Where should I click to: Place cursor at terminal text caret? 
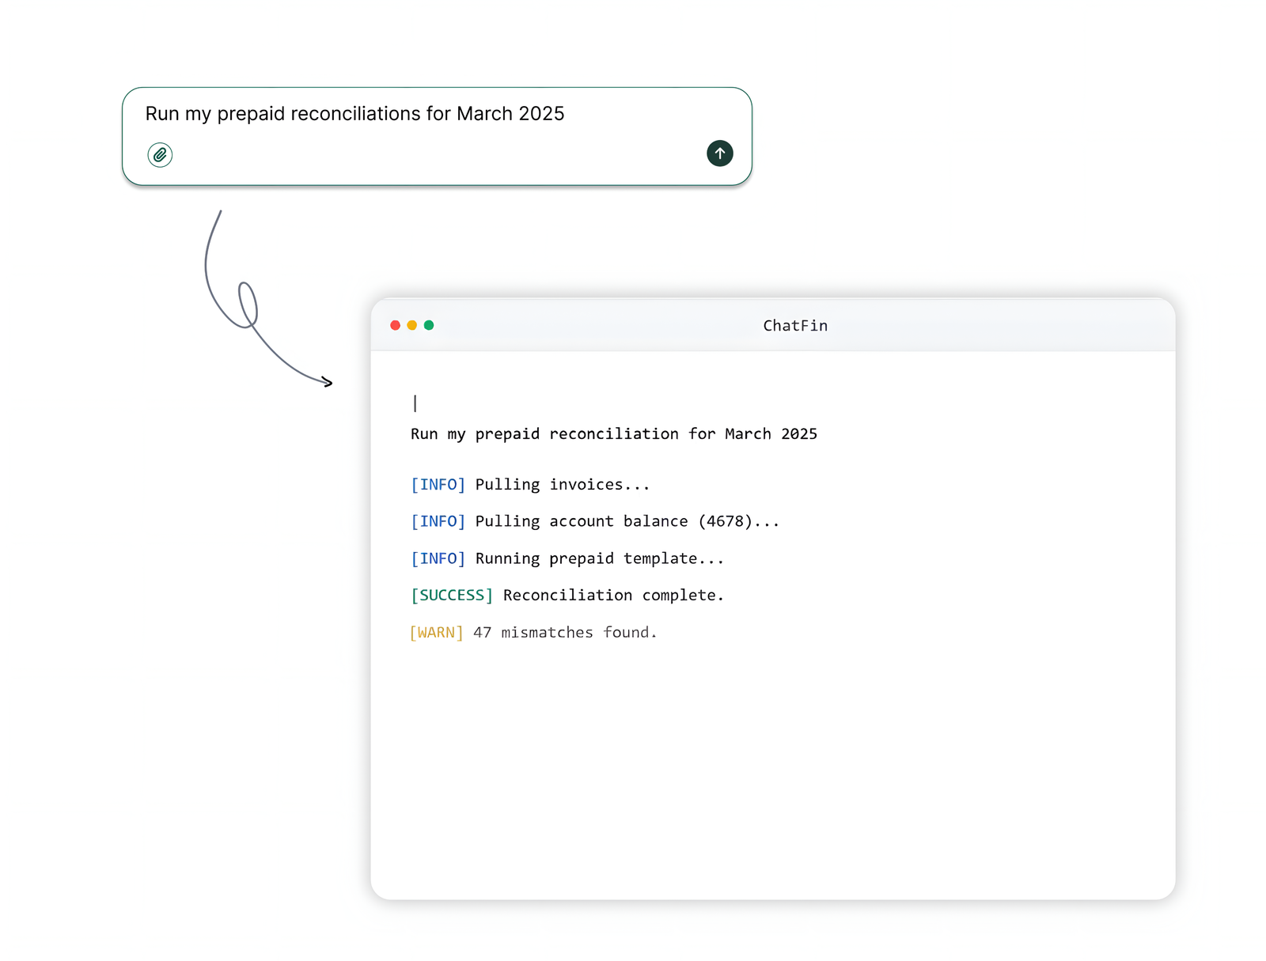click(x=415, y=403)
